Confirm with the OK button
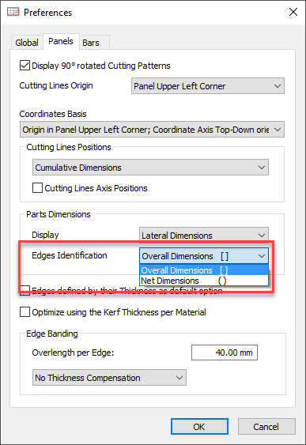 click(x=199, y=427)
